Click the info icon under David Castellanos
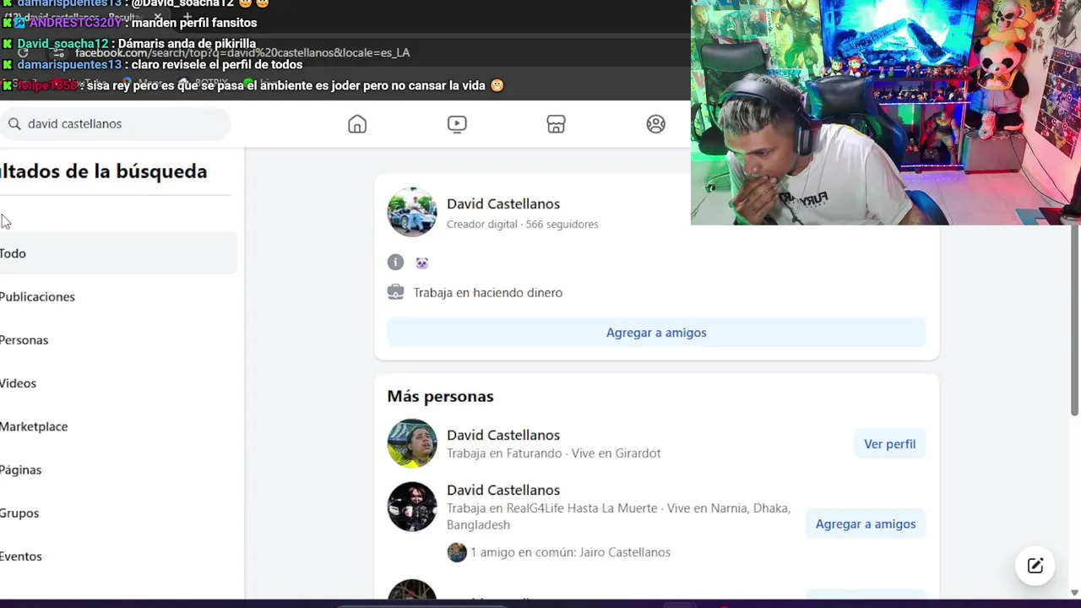Screen dimensions: 1081x608 [395, 262]
